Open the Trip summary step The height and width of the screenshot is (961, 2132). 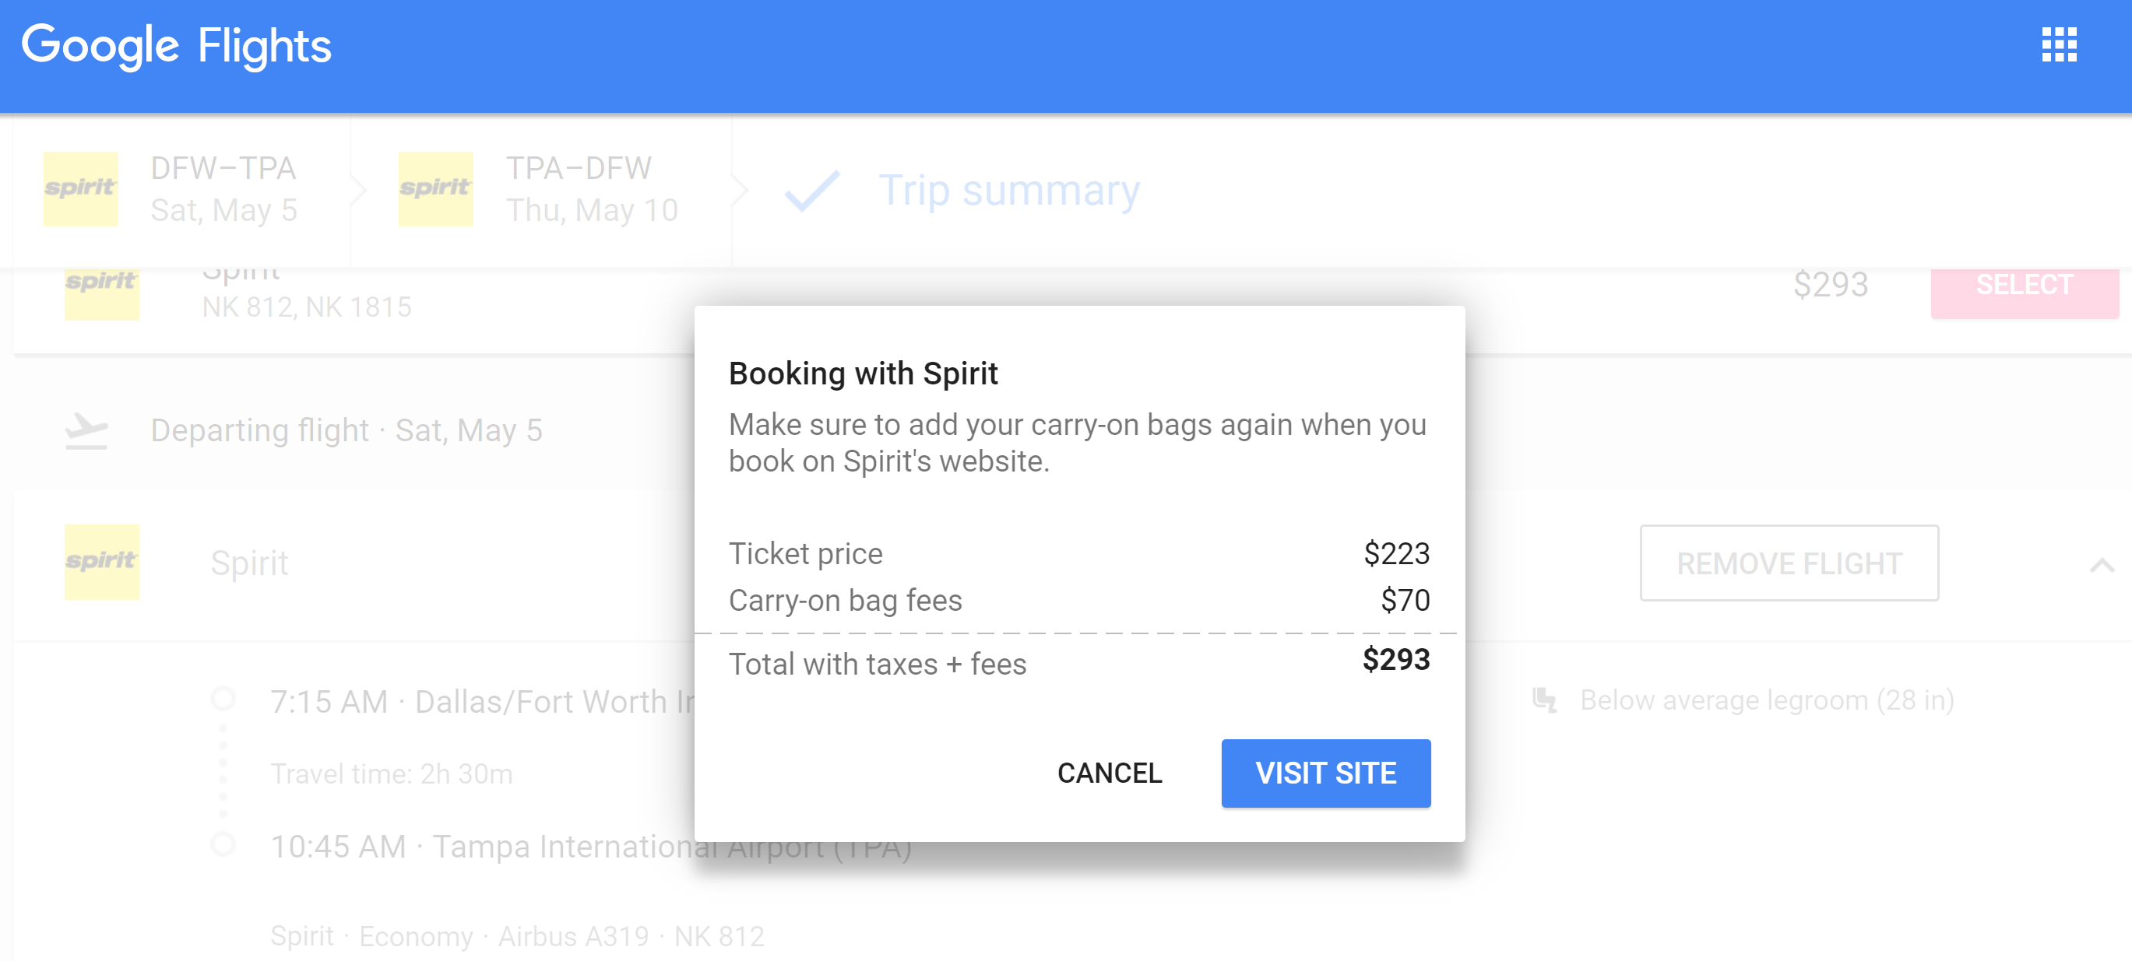1008,191
